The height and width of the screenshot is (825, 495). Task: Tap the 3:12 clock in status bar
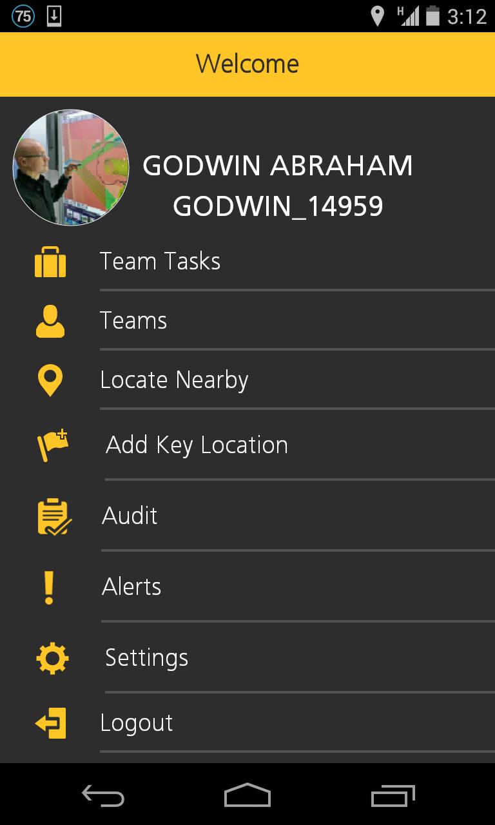click(x=467, y=16)
